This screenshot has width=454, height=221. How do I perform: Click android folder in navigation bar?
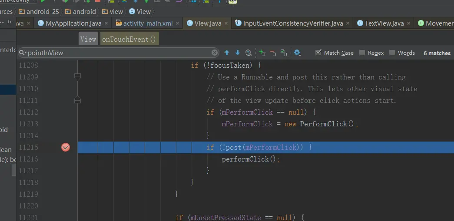coord(80,12)
